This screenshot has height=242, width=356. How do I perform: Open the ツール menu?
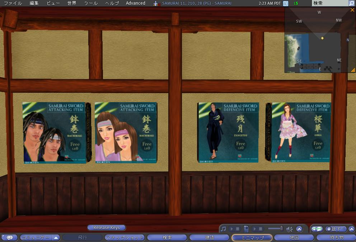click(91, 3)
